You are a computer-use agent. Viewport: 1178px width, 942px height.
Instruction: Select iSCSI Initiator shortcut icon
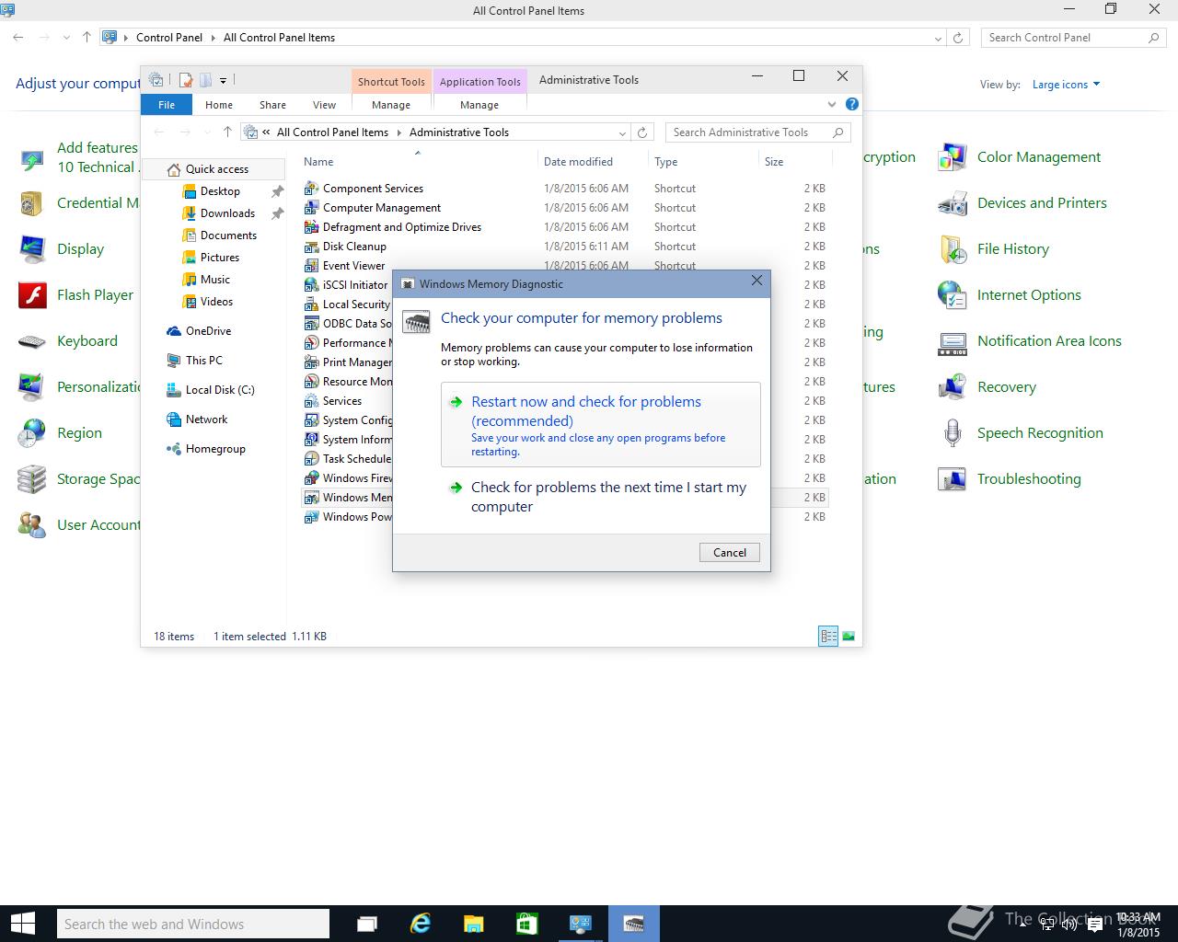pyautogui.click(x=312, y=284)
